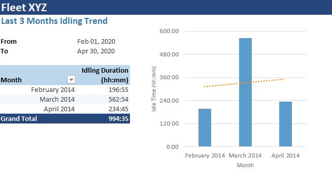
Task: Select the 196:55 duration cell
Action: click(118, 89)
